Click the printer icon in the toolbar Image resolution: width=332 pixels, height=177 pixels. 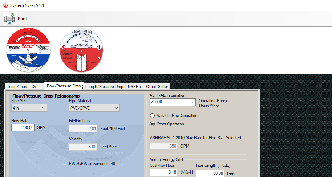10,19
